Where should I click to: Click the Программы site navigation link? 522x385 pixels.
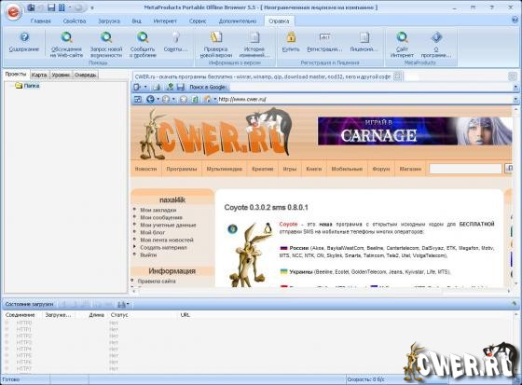point(182,169)
